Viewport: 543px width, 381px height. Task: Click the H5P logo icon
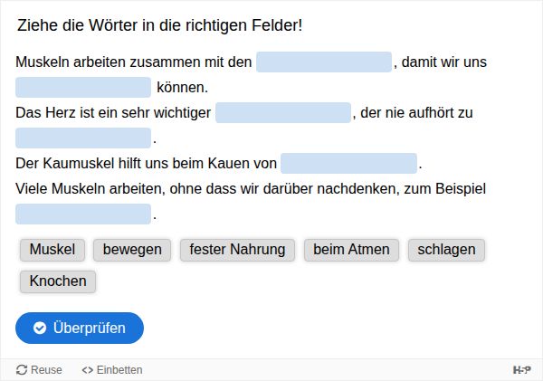(521, 369)
